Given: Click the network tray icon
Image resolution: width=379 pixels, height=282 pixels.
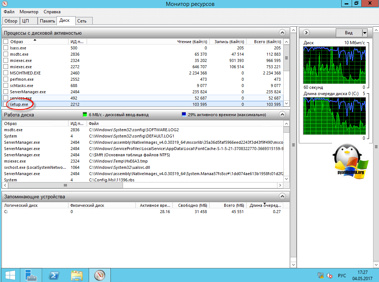Looking at the screenshot, I should click(x=321, y=276).
